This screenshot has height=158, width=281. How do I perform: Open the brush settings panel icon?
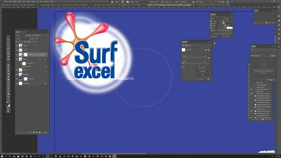(128, 2)
